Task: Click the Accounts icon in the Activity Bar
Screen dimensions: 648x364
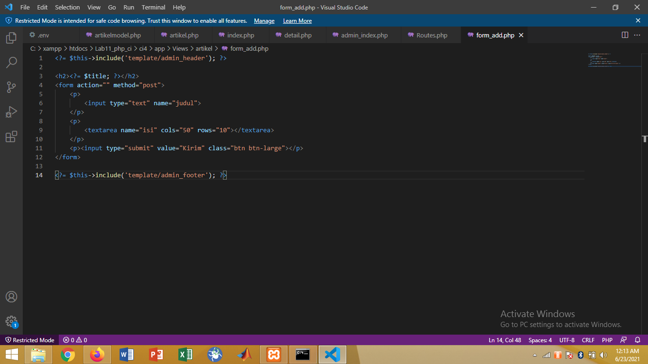Action: click(x=11, y=297)
